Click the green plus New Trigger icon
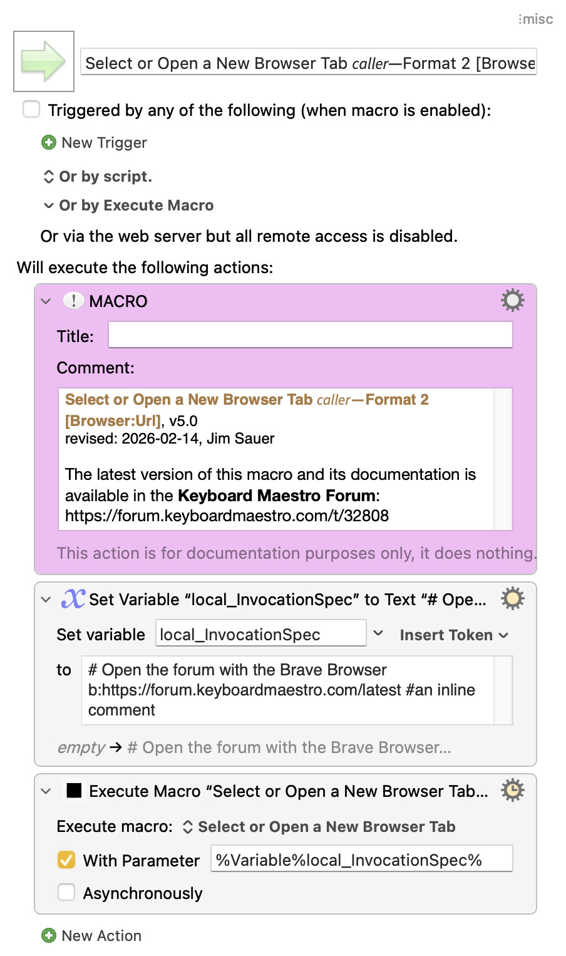Screen dimensions: 566x956 click(x=48, y=143)
